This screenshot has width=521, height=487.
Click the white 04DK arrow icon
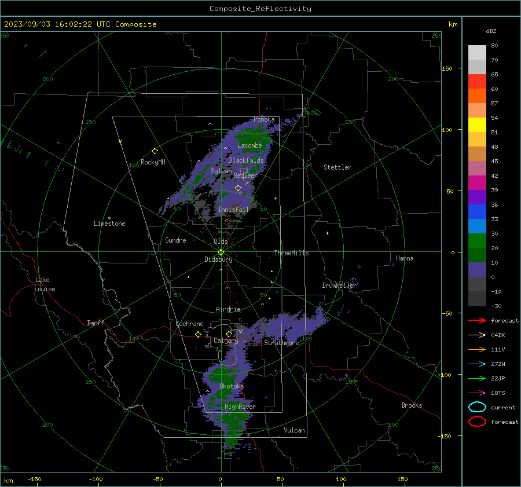(x=477, y=335)
